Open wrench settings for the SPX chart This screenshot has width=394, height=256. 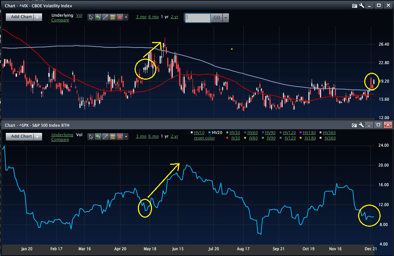362,125
